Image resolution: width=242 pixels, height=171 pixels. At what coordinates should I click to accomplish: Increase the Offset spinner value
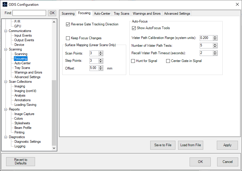click(x=101, y=67)
